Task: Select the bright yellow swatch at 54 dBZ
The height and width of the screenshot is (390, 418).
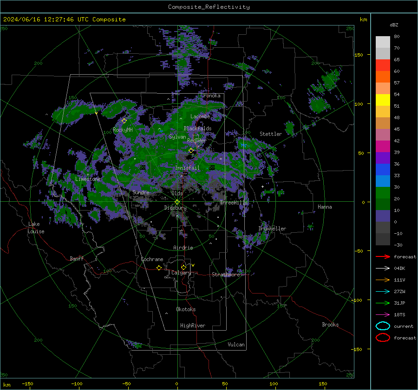Action: click(383, 100)
